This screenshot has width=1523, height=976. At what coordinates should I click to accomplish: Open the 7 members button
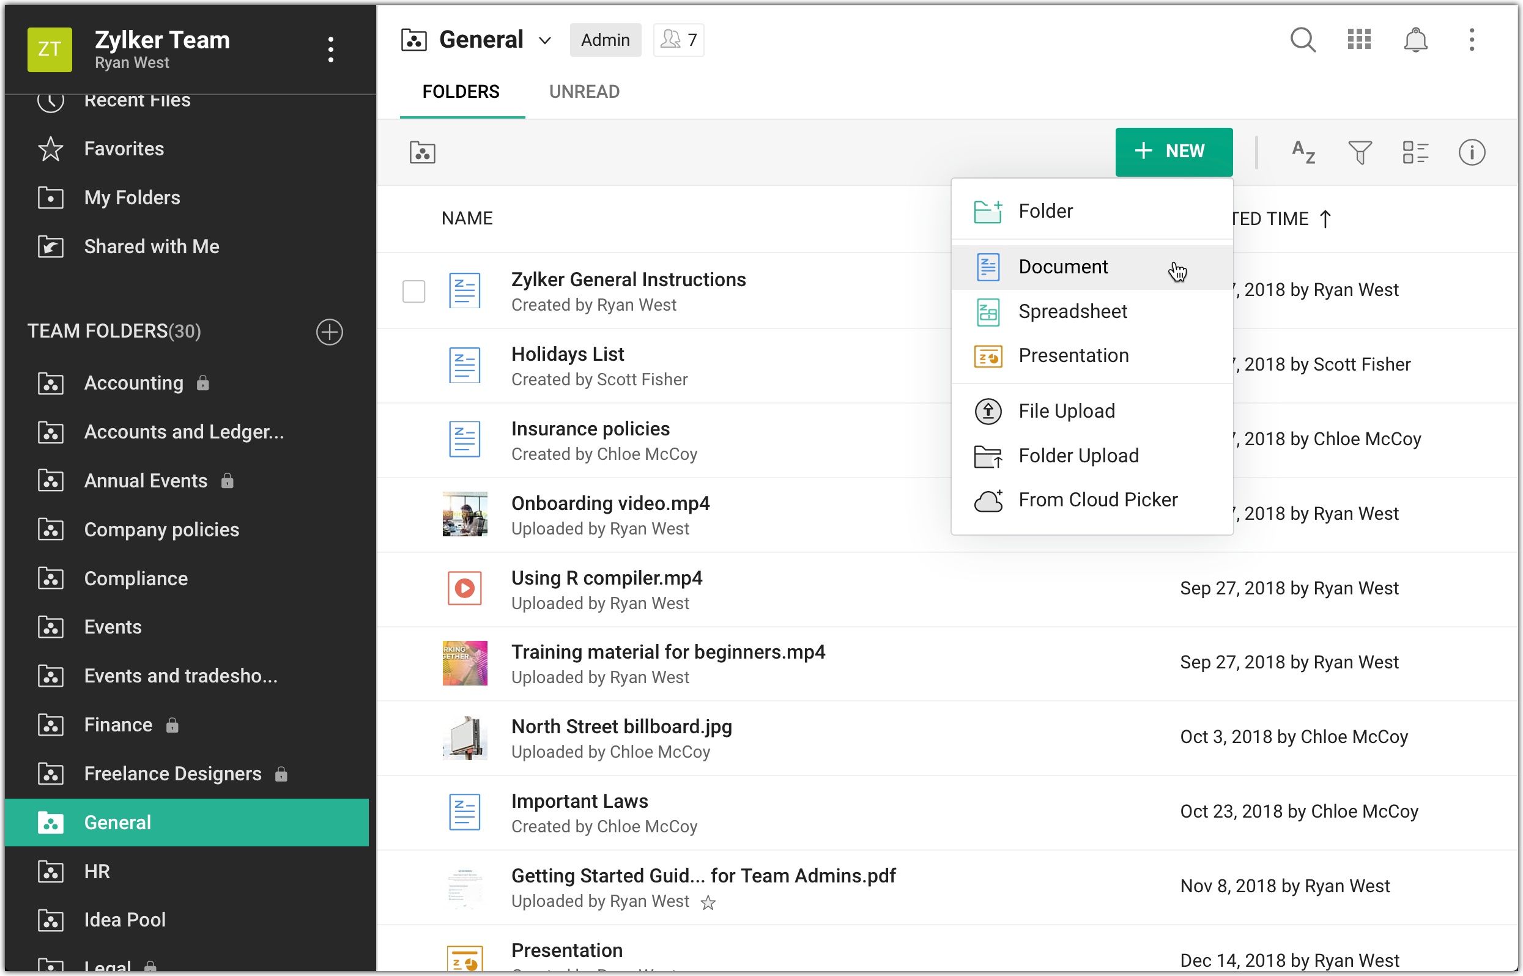[x=678, y=40]
